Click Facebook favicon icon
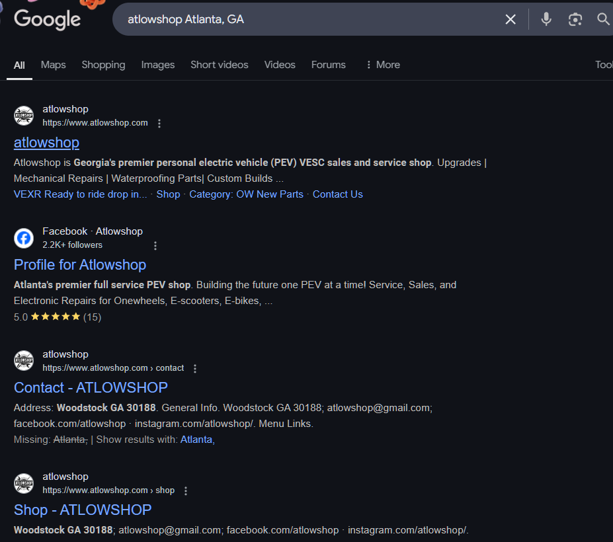The image size is (613, 542). (24, 238)
